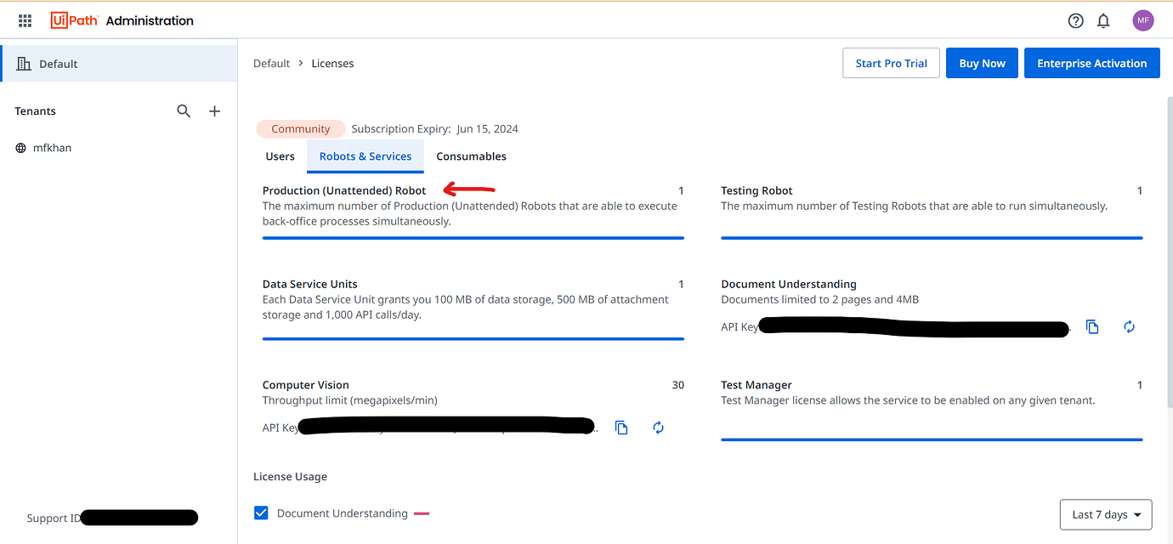Regenerate the Document Understanding API key
The height and width of the screenshot is (544, 1173).
click(1129, 326)
